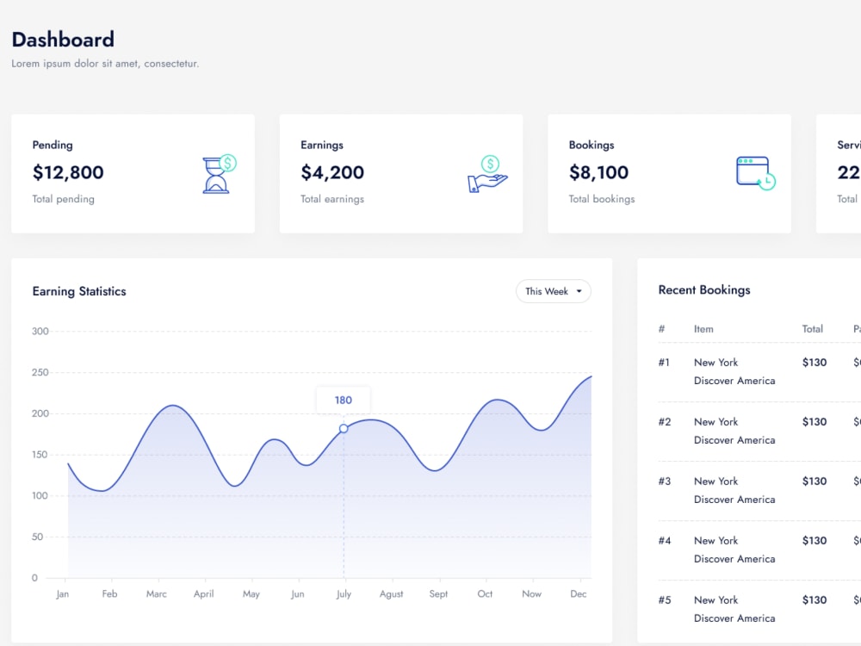Screen dimensions: 861x646
Task: Click the # column header
Action: coord(661,329)
